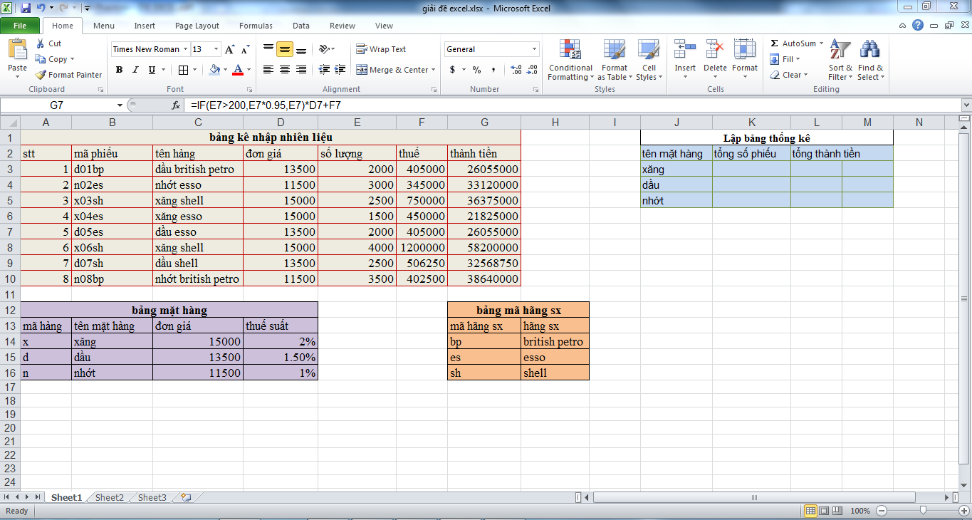Switch to the Review tab
This screenshot has height=520, width=972.
(343, 26)
